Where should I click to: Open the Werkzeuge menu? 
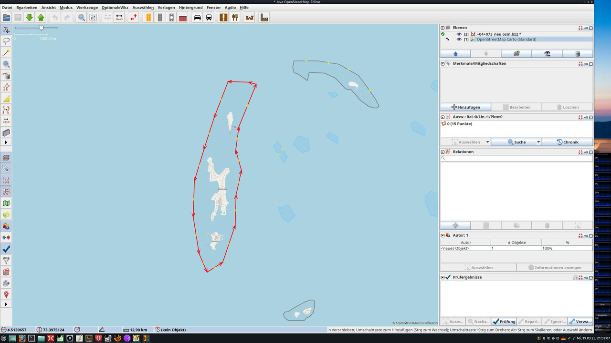point(87,8)
